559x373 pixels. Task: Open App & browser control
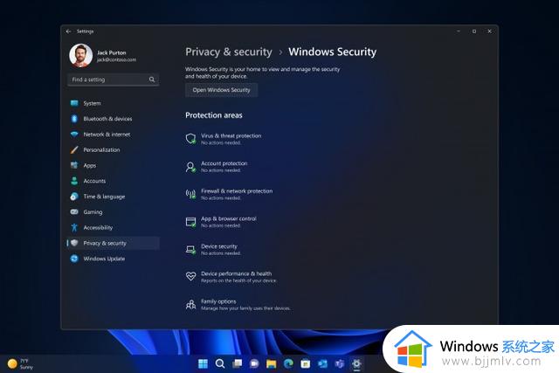221,222
